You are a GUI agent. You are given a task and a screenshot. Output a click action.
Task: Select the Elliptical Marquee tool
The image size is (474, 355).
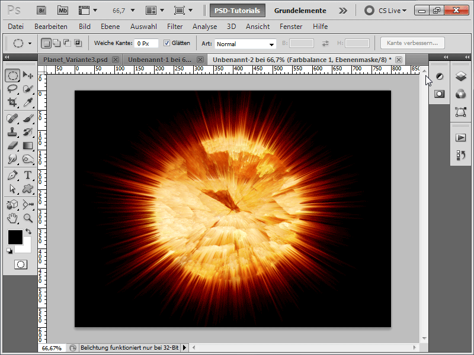[x=12, y=75]
